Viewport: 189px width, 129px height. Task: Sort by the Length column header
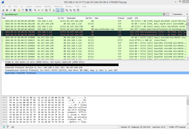(130, 18)
